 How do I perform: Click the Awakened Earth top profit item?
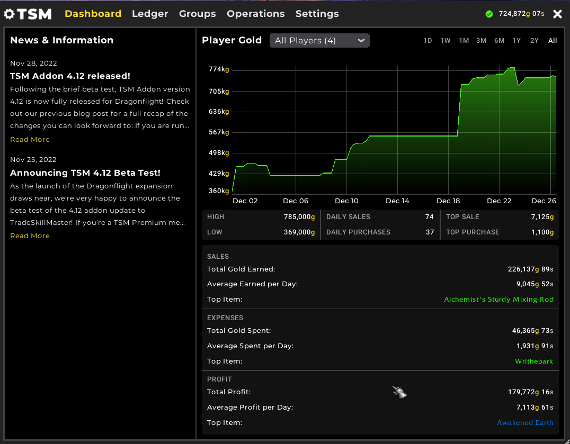pyautogui.click(x=525, y=423)
